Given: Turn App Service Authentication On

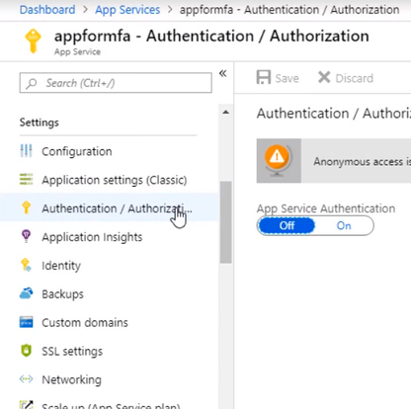Looking at the screenshot, I should pos(344,226).
